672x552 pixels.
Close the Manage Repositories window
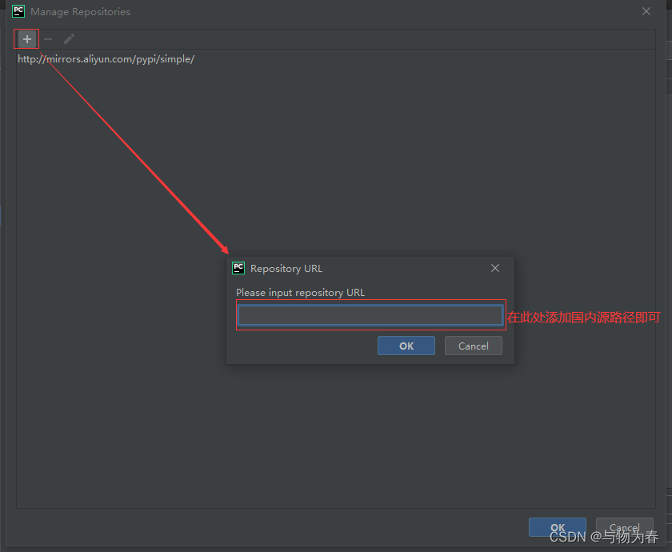pyautogui.click(x=646, y=12)
